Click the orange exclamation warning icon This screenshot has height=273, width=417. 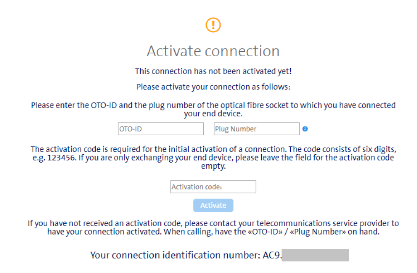(x=213, y=25)
